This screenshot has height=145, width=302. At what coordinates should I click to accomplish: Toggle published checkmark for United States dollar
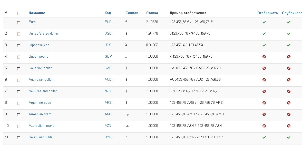(x=289, y=34)
